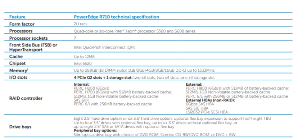Click 'PERC 6/E with 256MB or 512MB' line
Screen dimensions: 298x139
(237, 96)
